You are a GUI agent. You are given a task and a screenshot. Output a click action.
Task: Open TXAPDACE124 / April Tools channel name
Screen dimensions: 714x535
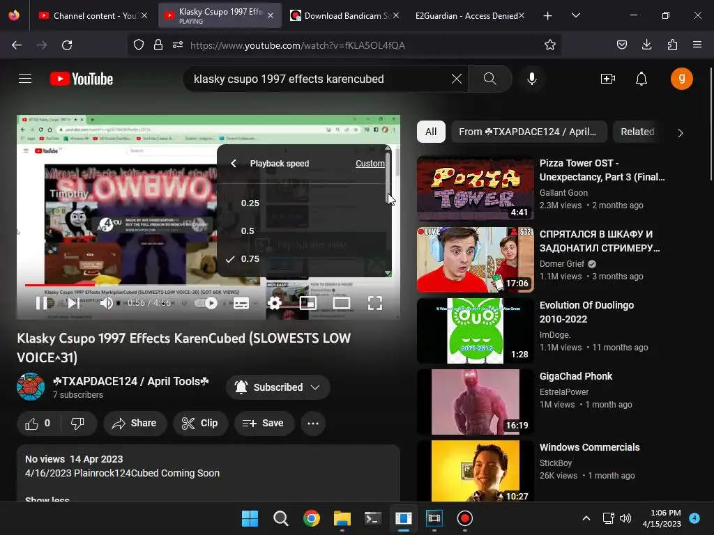click(x=130, y=381)
